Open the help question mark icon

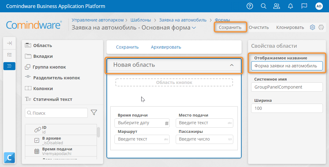pyautogui.click(x=250, y=6)
